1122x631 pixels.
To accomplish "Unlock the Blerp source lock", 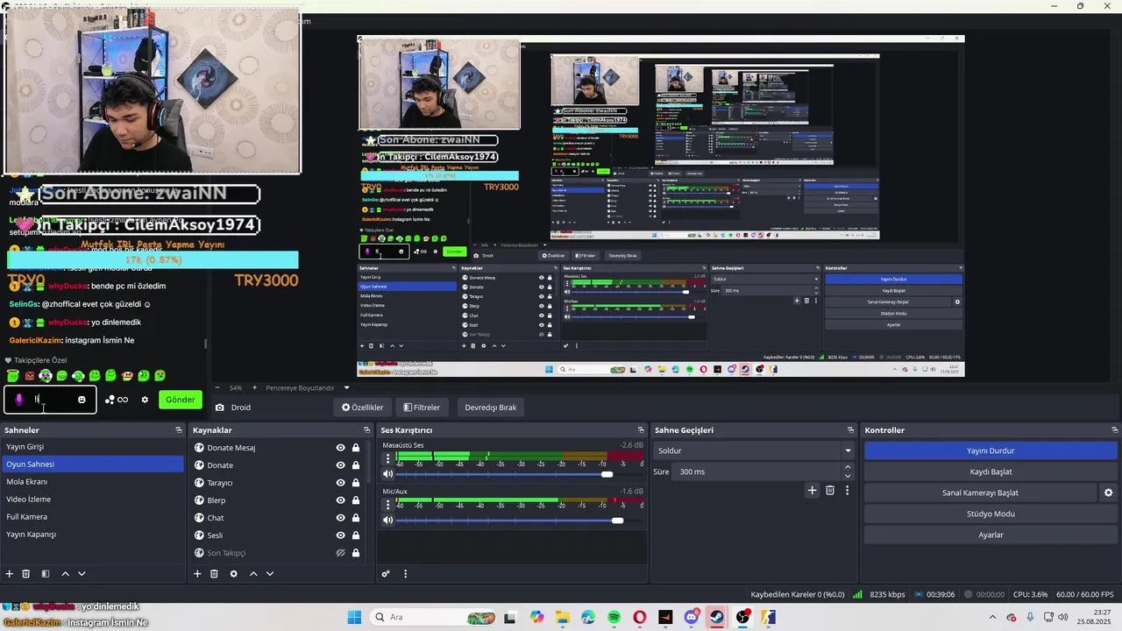I will click(356, 500).
